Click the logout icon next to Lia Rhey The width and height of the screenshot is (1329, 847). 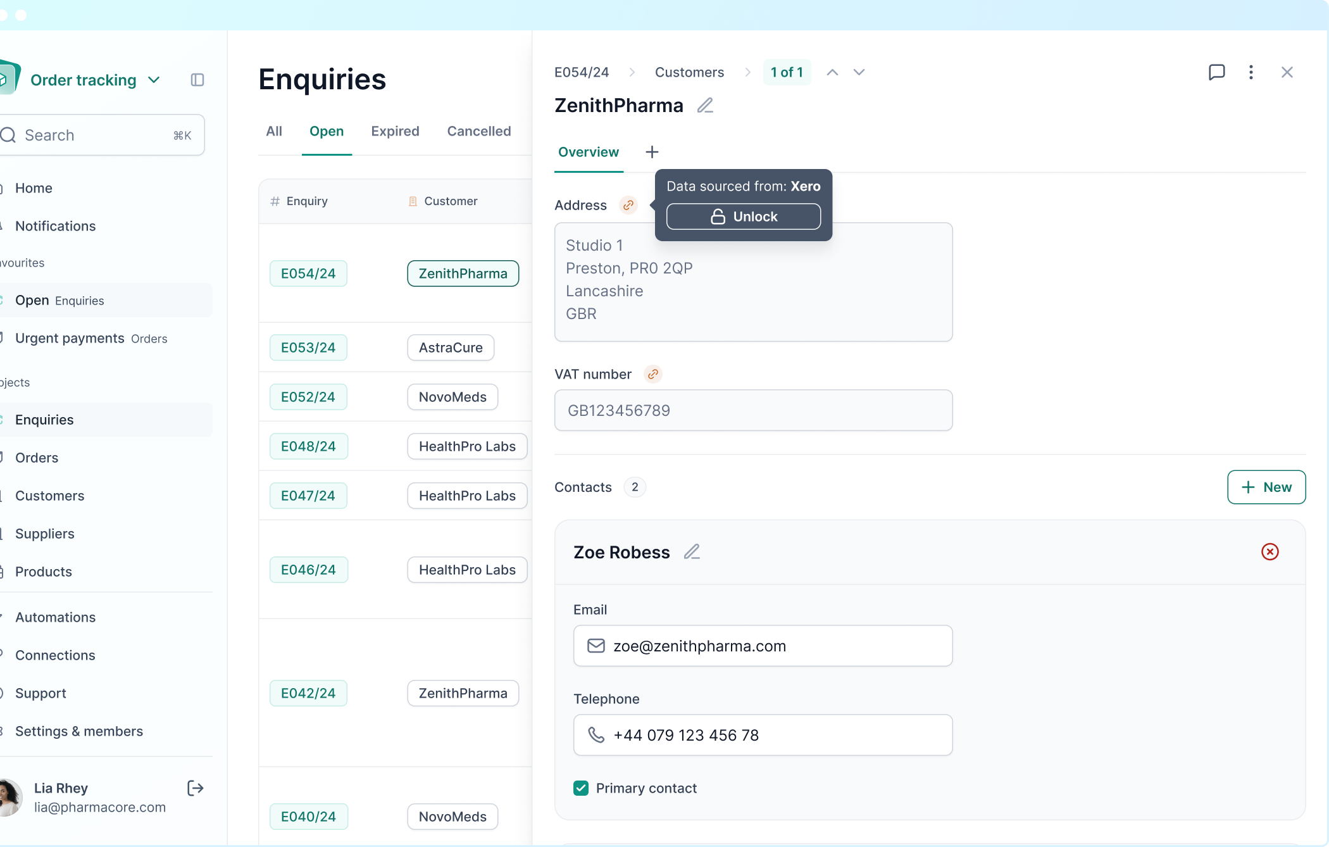[195, 788]
